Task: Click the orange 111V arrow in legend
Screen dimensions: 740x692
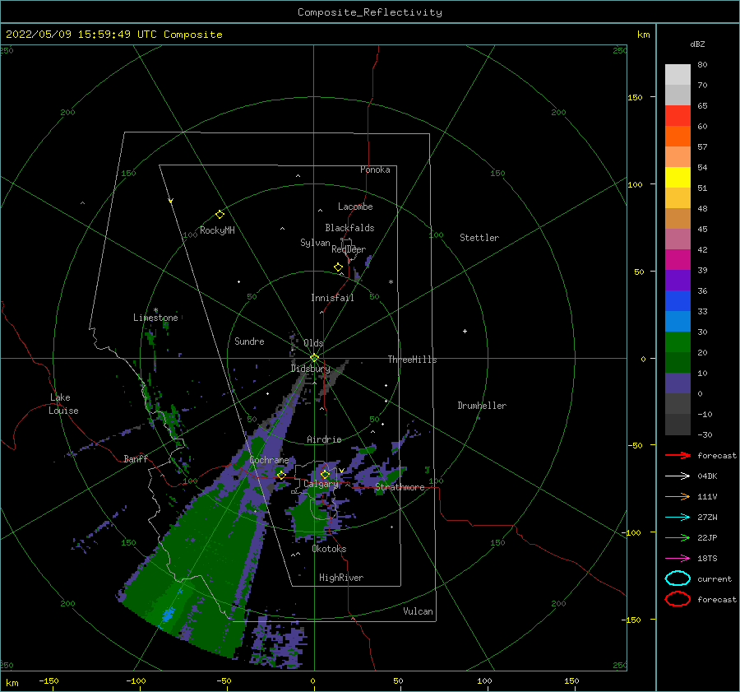Action: [678, 496]
